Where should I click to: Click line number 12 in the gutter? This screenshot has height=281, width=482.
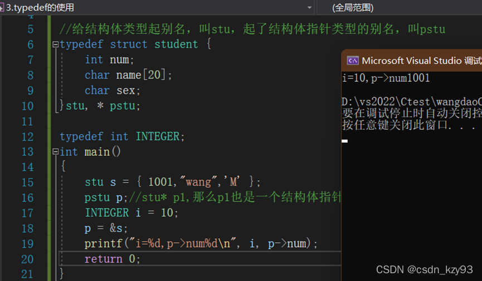27,136
